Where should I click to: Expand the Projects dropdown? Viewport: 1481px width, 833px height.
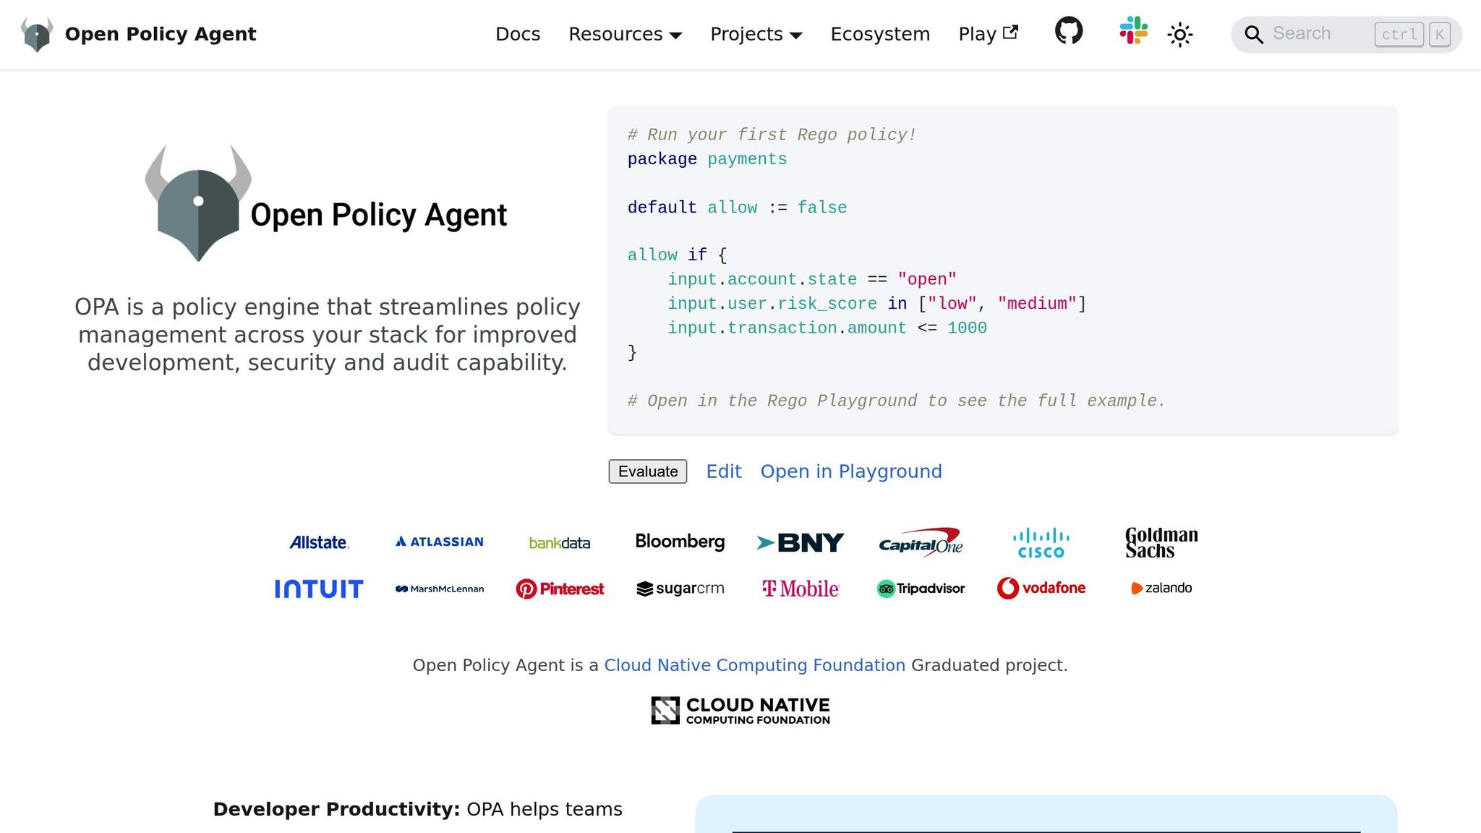tap(756, 33)
